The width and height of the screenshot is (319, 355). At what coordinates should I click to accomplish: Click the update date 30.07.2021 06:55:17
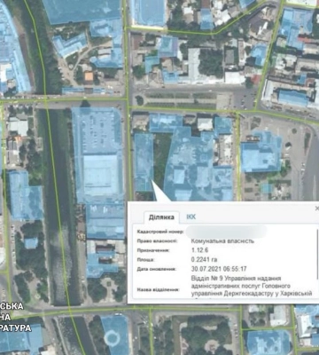point(219,269)
